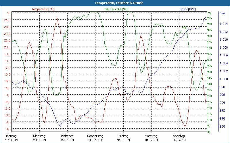Image resolution: width=230 pixels, height=143 pixels.
Task: Click the blue 'hPa' axis unit label
Action: tap(222, 13)
